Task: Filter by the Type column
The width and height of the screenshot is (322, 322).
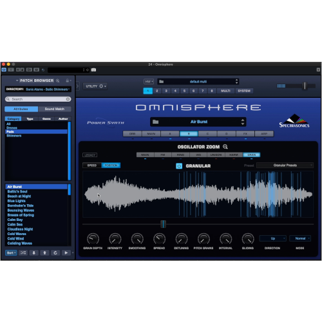Action: click(x=30, y=118)
